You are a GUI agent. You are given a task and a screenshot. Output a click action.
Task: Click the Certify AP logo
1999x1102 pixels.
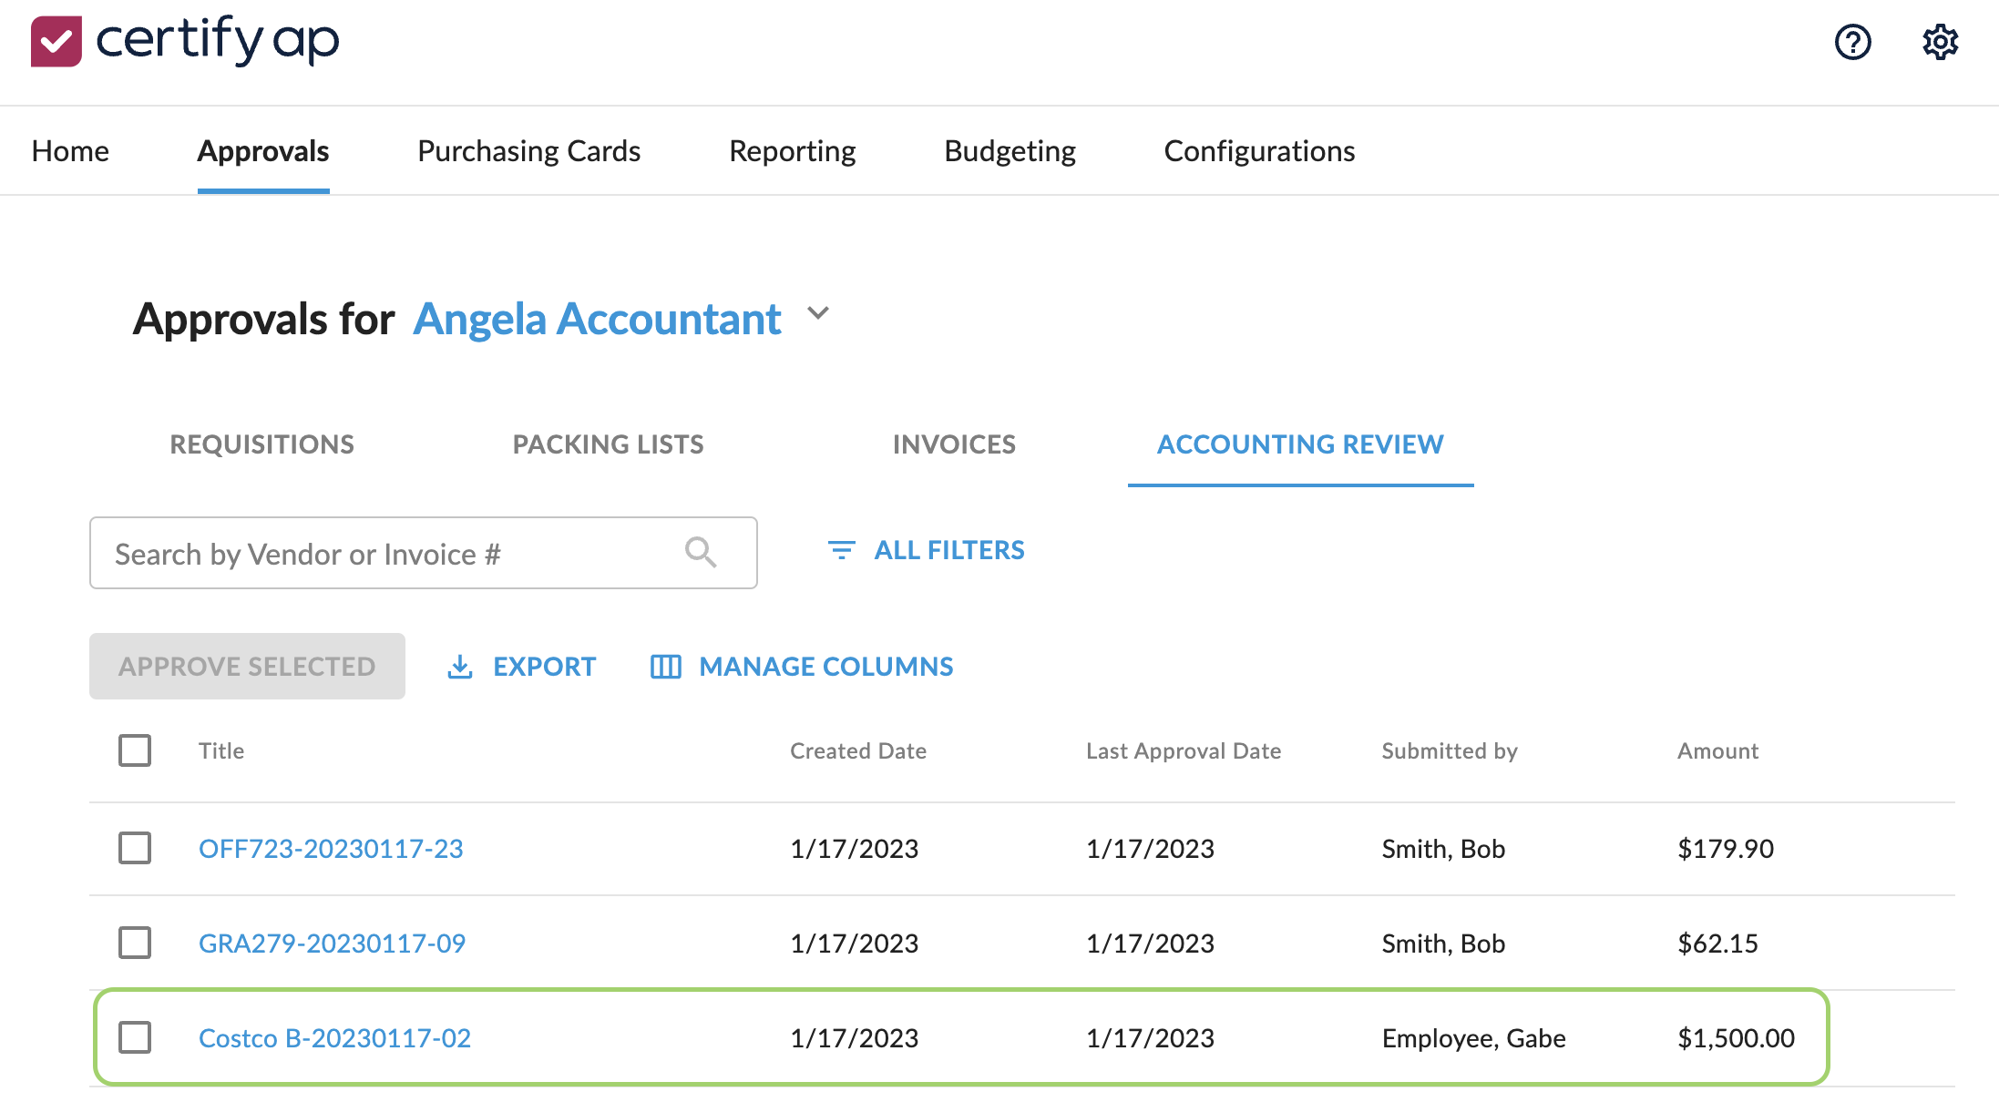(185, 41)
